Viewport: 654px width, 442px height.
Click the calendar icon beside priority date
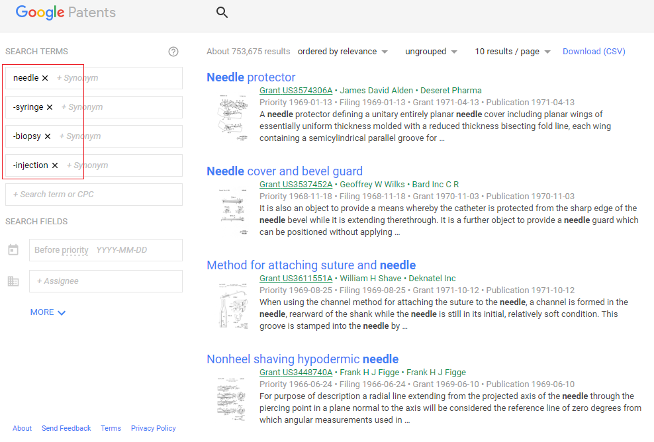[x=13, y=249]
